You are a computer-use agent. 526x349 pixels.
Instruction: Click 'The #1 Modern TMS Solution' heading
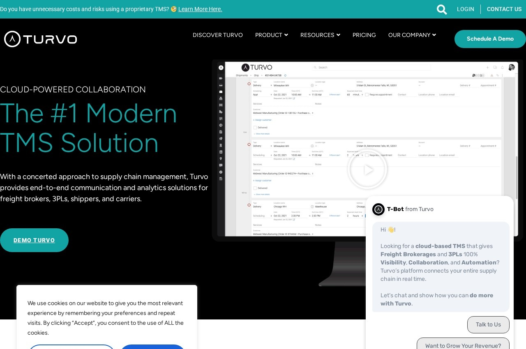pyautogui.click(x=88, y=128)
